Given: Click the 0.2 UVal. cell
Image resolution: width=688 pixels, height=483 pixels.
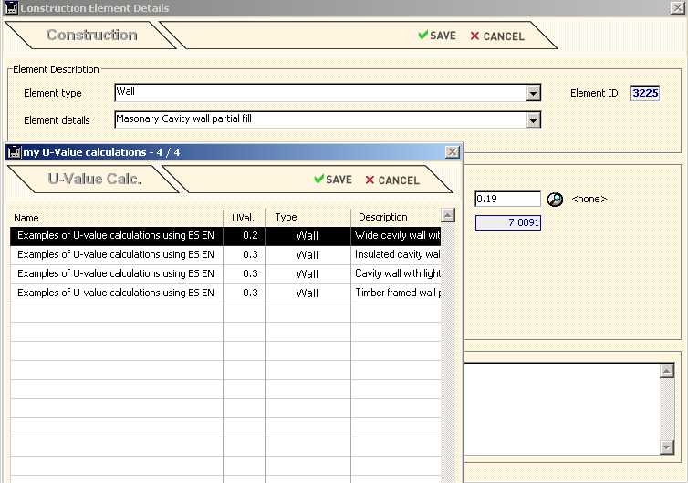Looking at the screenshot, I should pos(244,236).
